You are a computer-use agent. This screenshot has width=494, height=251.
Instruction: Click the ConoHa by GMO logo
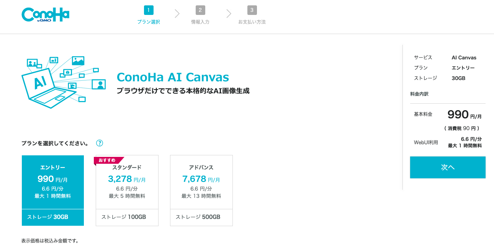pyautogui.click(x=46, y=15)
